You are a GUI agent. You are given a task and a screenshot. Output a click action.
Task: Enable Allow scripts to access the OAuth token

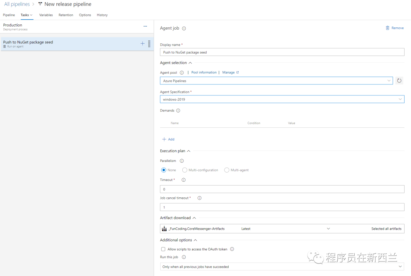(x=163, y=249)
